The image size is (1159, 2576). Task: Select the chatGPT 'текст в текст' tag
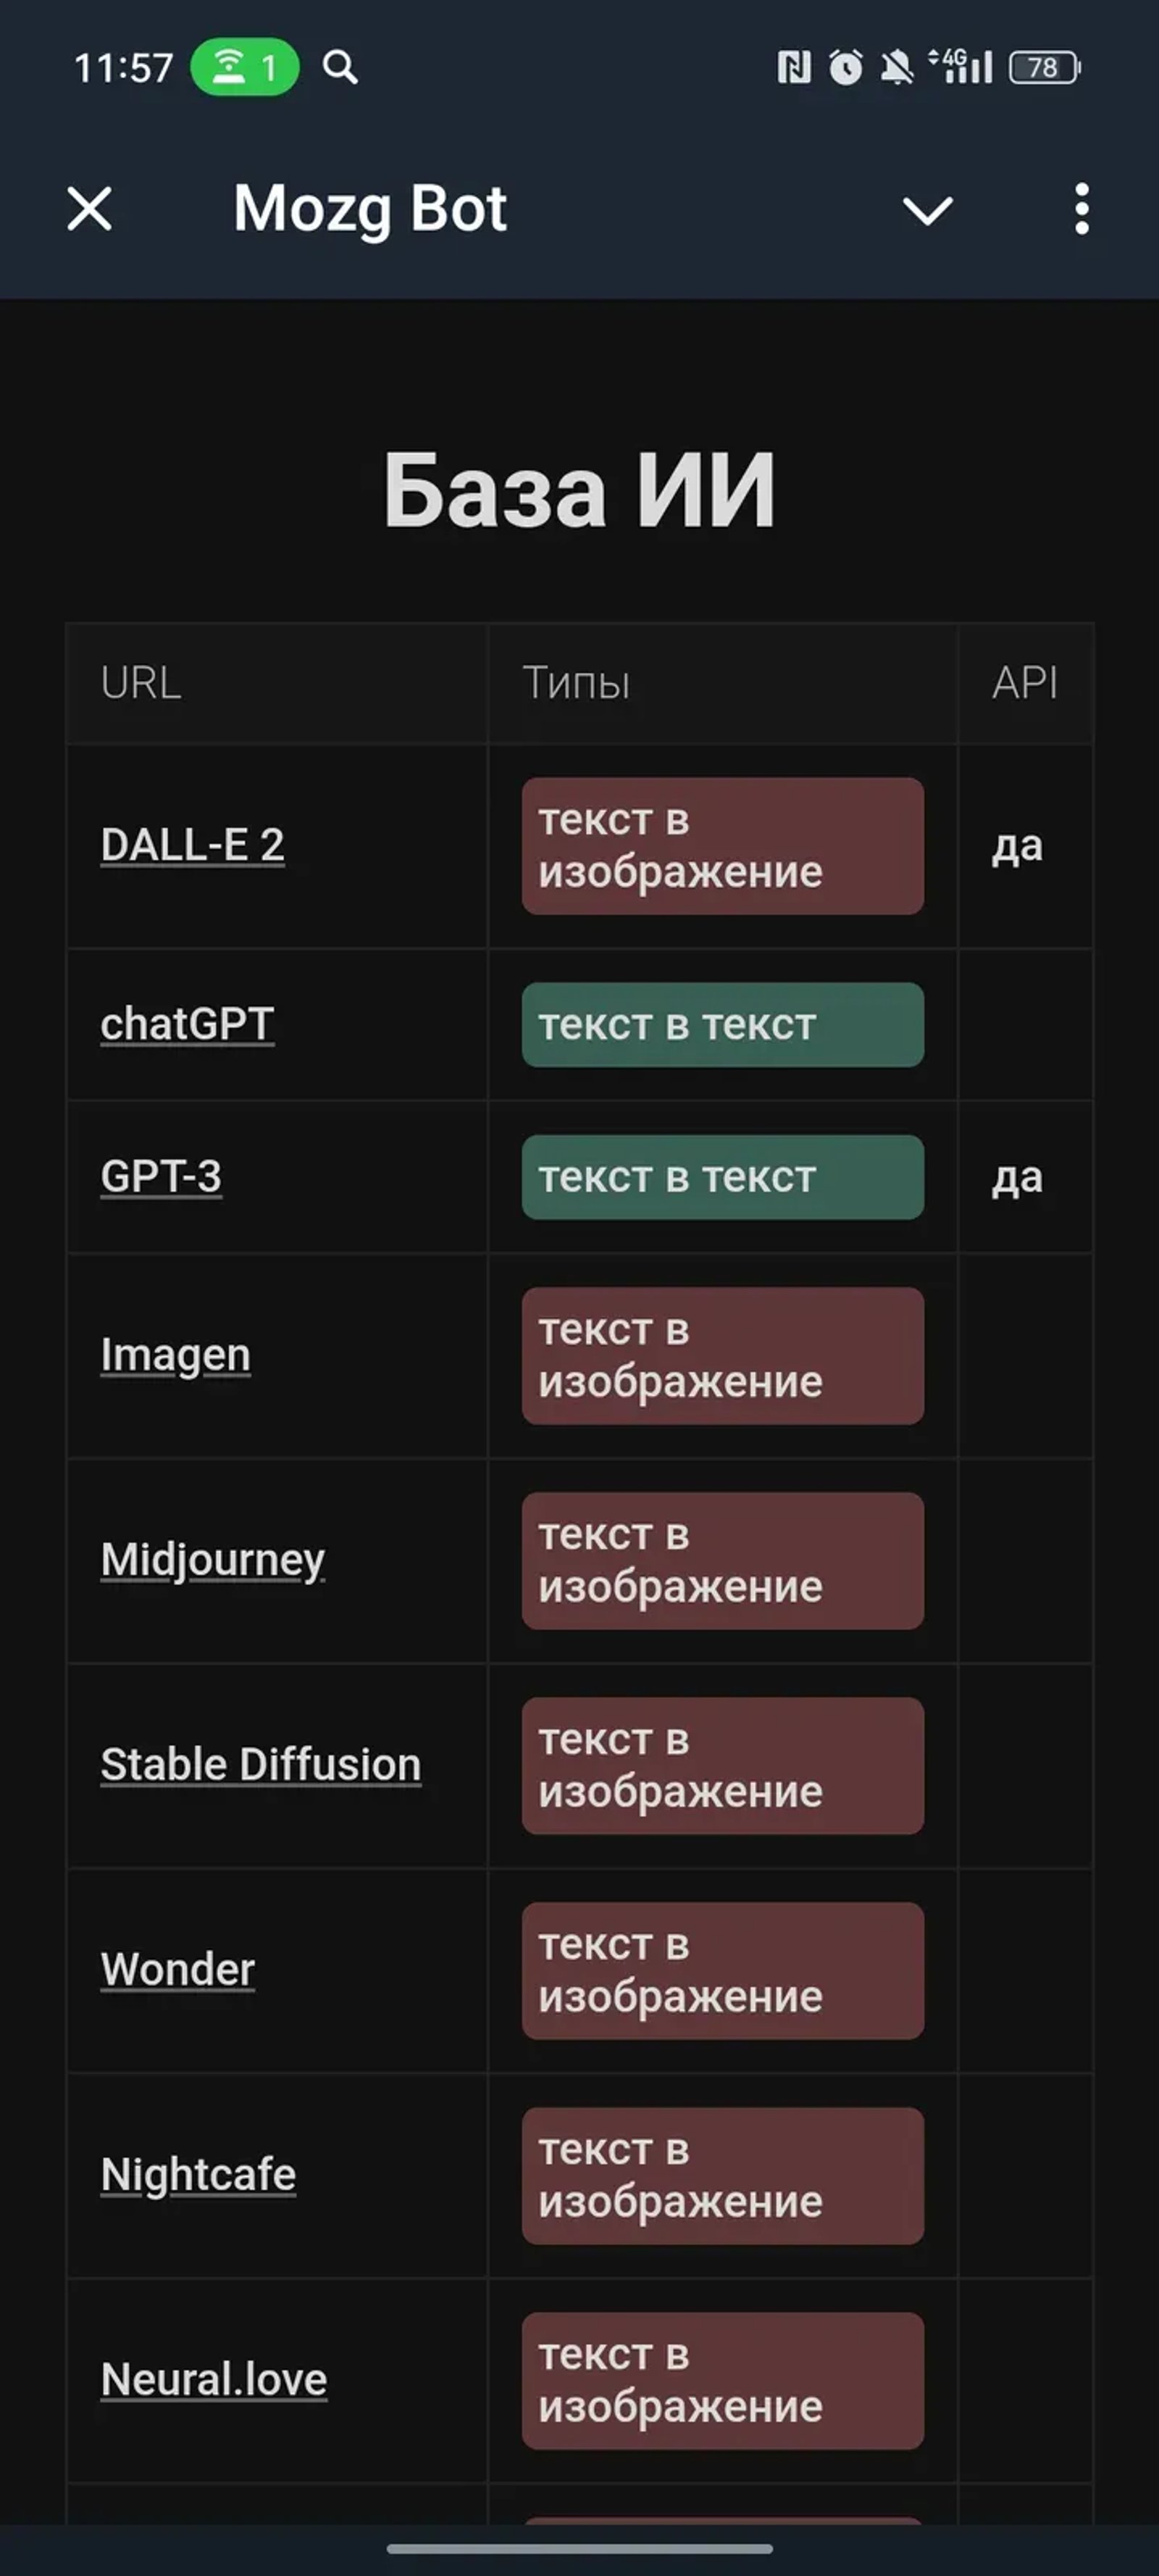click(x=722, y=1024)
